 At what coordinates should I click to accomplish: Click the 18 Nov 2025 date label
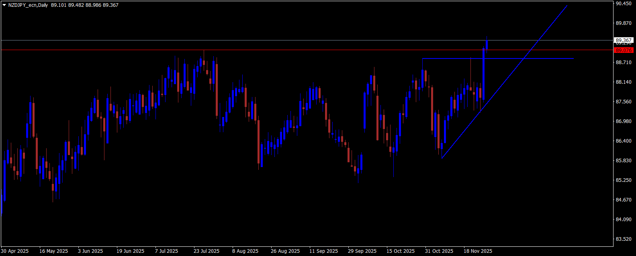(478, 251)
